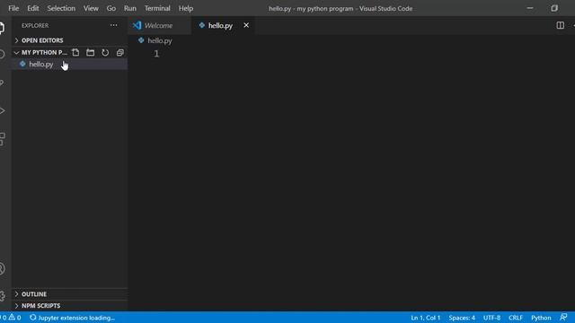The height and width of the screenshot is (323, 575).
Task: Show errors and warnings count in status bar
Action: click(11, 318)
